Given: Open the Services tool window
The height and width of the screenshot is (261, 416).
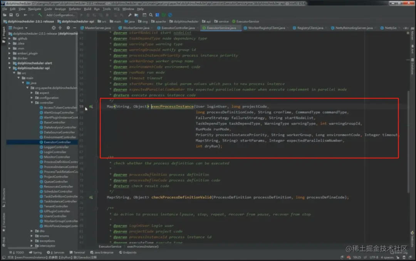Looking at the screenshot, I should (56, 253).
